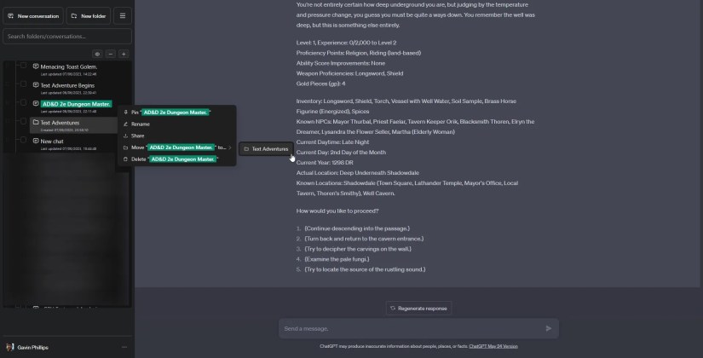Screen dimensions: 703x358
Task: Toggle the eye visibility icon above list
Action: [x=97, y=54]
